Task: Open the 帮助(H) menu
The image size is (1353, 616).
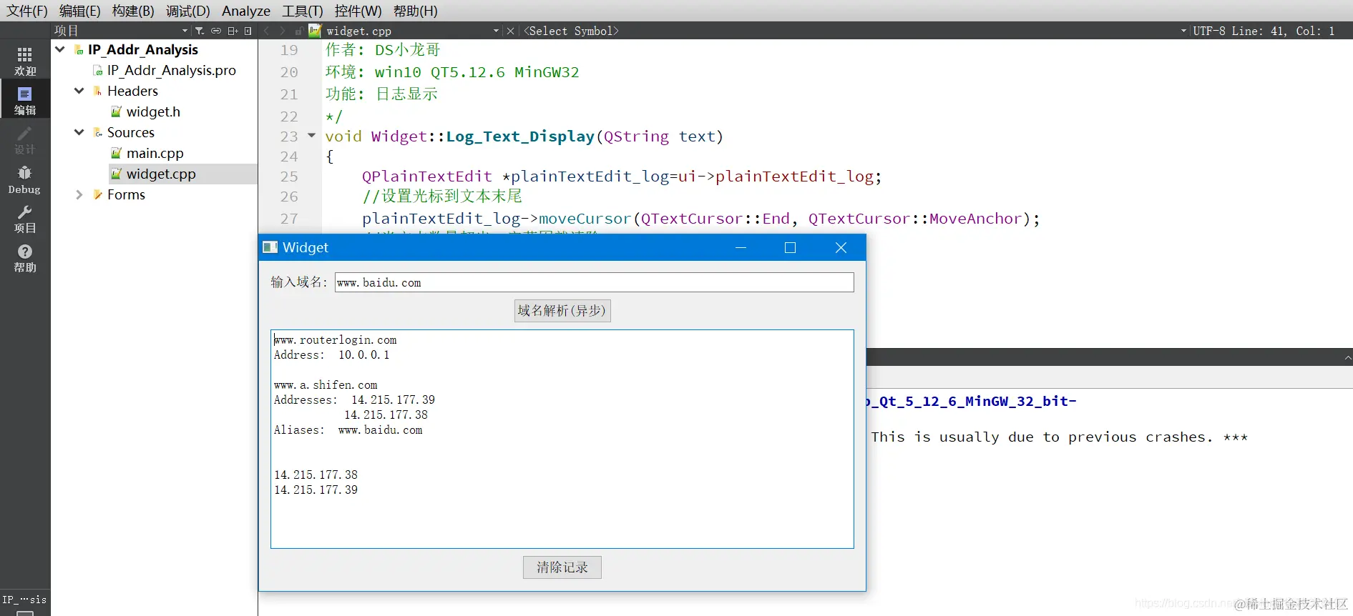Action: coord(415,11)
